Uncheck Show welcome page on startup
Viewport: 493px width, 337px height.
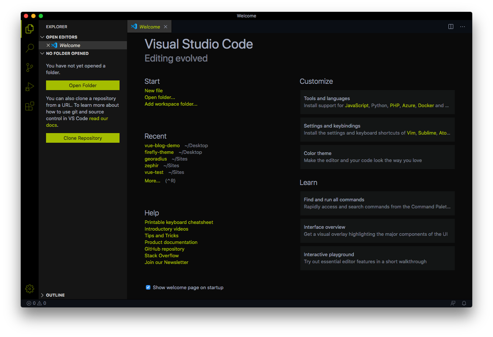(148, 287)
